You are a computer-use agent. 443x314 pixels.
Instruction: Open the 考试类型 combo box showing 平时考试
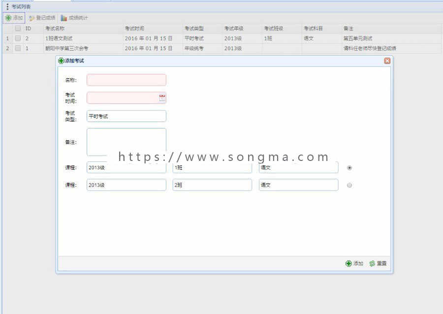point(127,116)
